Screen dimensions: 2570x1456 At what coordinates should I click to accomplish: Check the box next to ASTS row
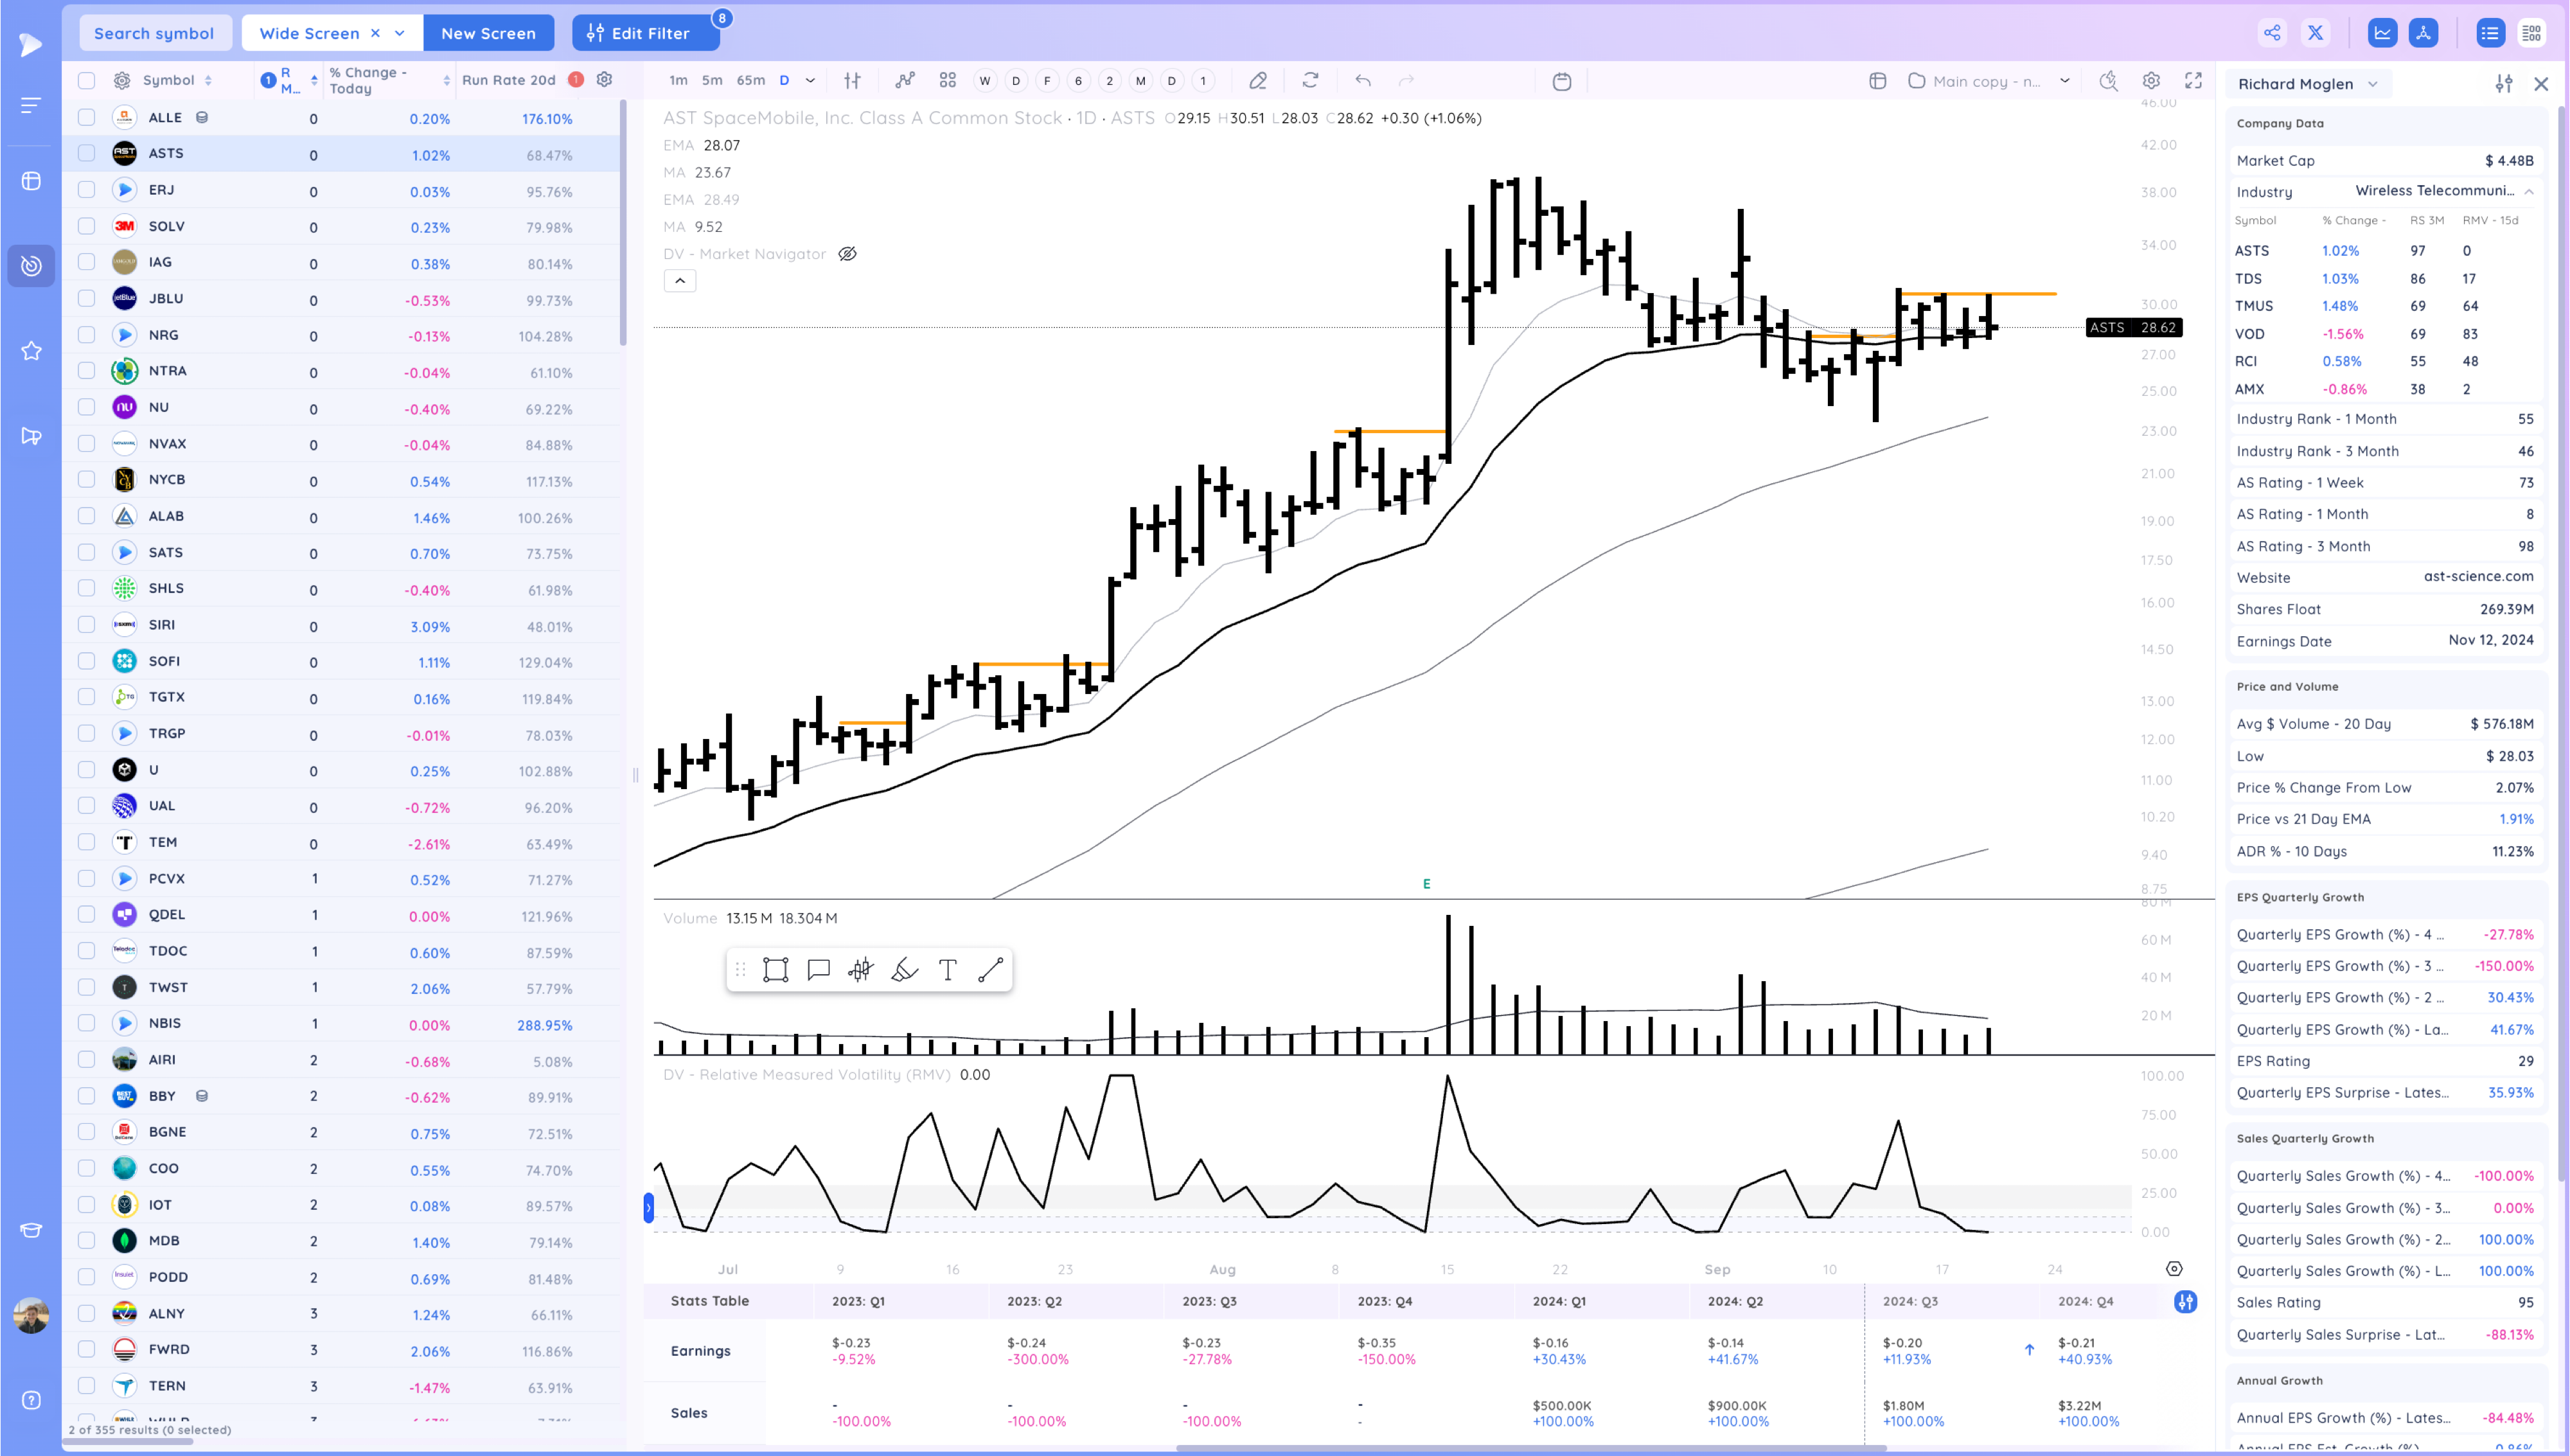click(87, 153)
